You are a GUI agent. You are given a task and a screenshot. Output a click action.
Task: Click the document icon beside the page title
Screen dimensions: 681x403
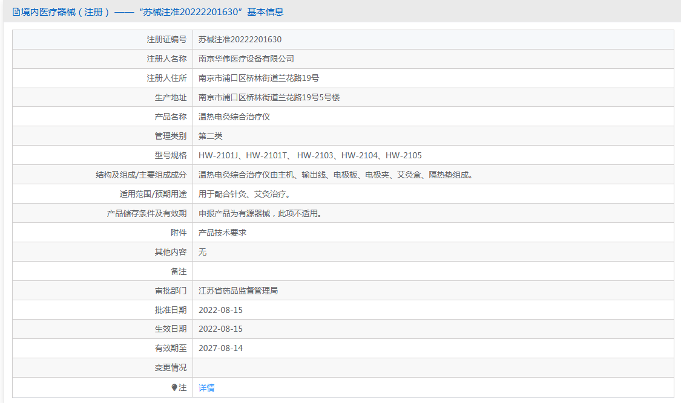coord(16,12)
